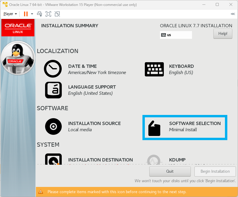Open the Player menu
238x197 pixels.
pyautogui.click(x=10, y=14)
